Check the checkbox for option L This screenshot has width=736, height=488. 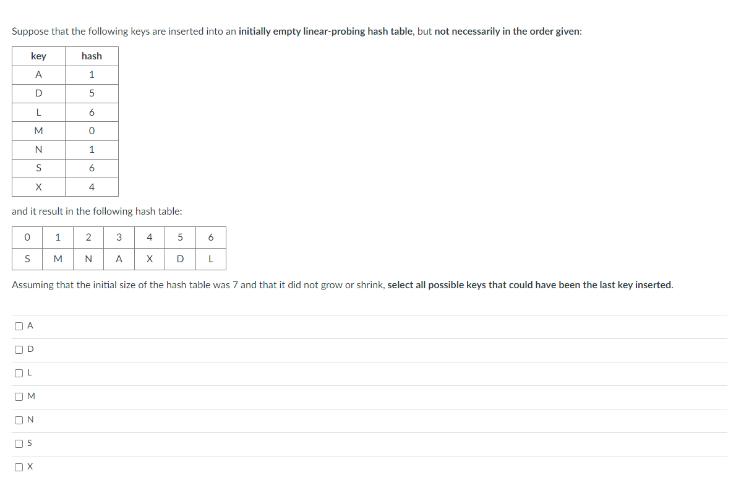pyautogui.click(x=19, y=372)
